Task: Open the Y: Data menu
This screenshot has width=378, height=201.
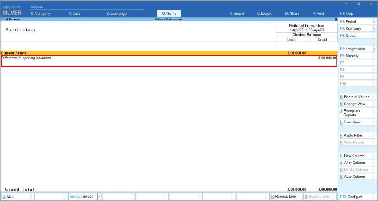Action: (75, 14)
